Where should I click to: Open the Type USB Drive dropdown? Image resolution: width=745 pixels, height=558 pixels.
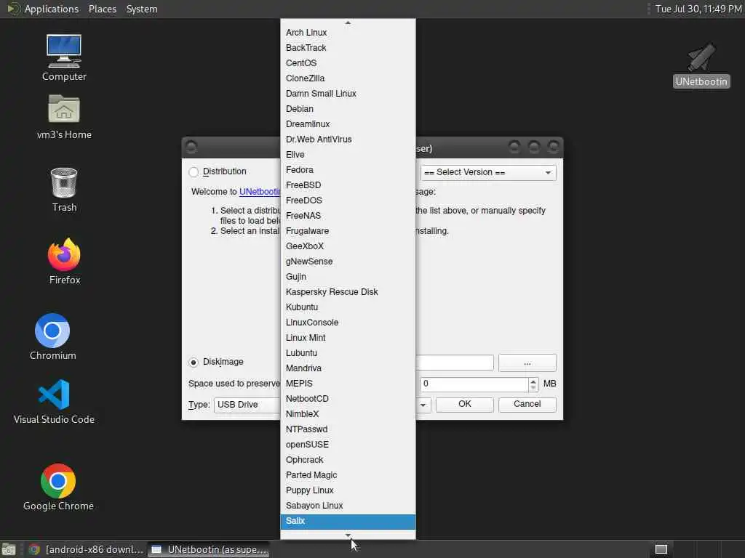coord(247,405)
